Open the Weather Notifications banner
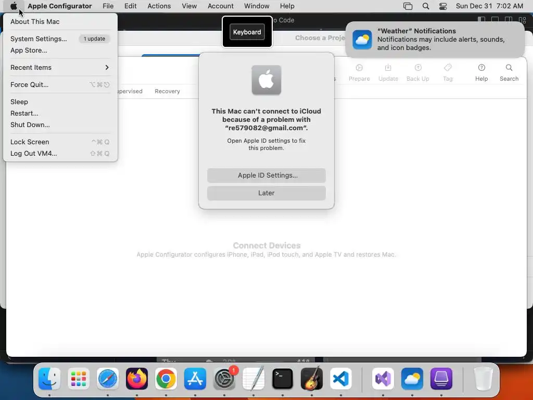 435,40
